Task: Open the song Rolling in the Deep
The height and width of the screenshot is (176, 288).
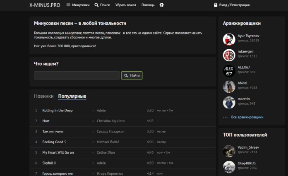Action: tap(57, 111)
